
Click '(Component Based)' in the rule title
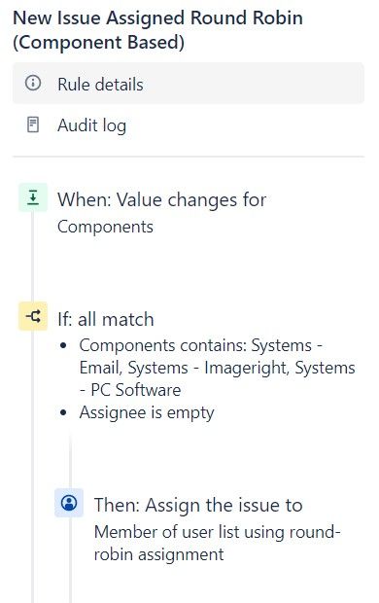tap(99, 42)
